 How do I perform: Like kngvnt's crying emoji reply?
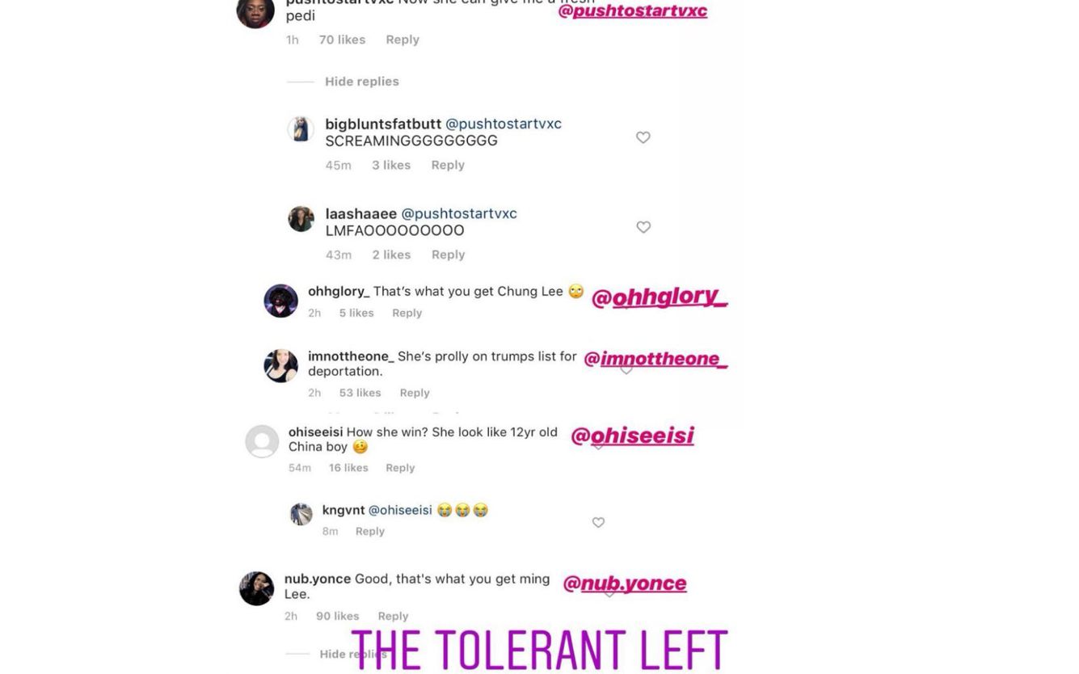(x=598, y=523)
